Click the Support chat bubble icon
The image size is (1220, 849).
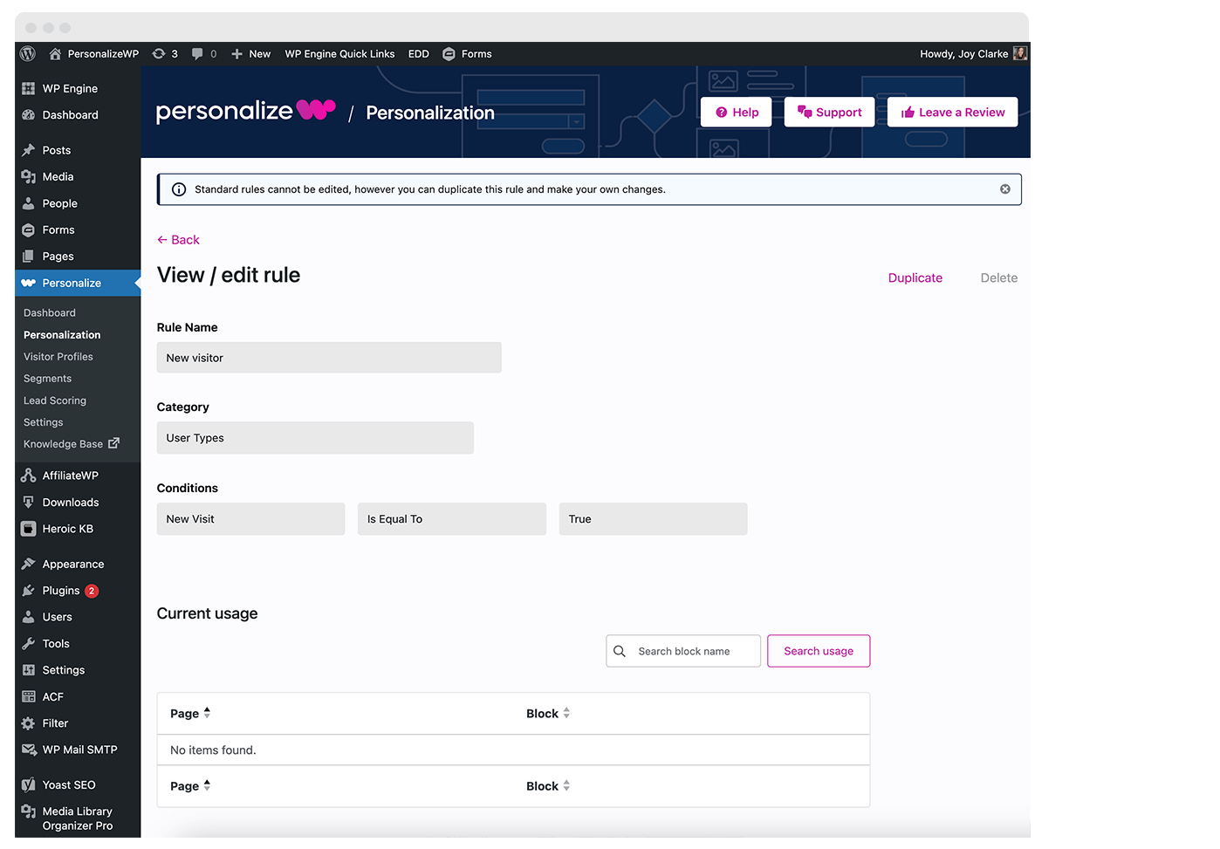[x=804, y=112]
